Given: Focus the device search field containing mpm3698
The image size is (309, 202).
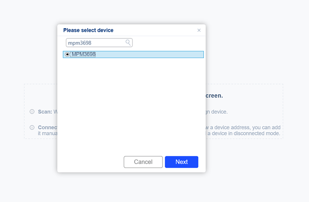Looking at the screenshot, I should pos(95,43).
